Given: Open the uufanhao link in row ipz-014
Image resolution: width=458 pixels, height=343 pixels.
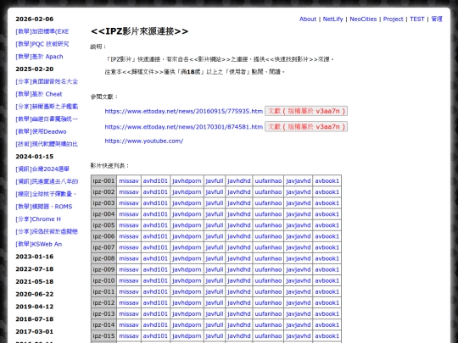Looking at the screenshot, I should (x=268, y=325).
